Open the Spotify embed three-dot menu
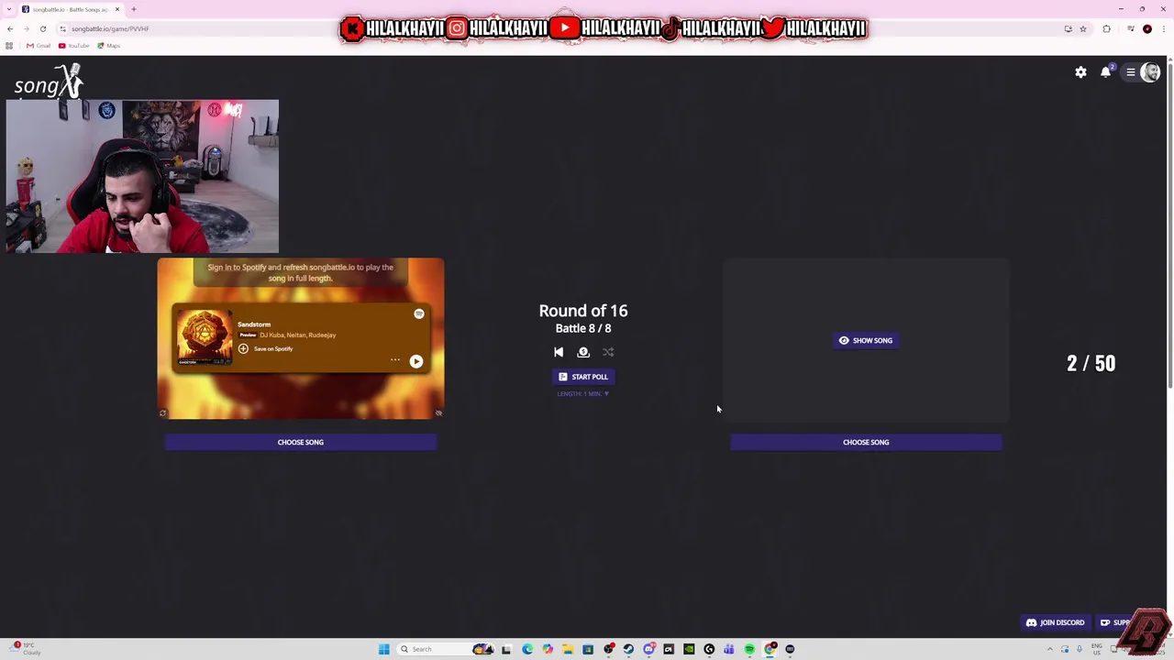The height and width of the screenshot is (660, 1174). pos(395,360)
